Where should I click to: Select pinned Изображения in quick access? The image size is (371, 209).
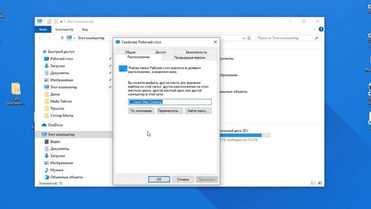61,80
